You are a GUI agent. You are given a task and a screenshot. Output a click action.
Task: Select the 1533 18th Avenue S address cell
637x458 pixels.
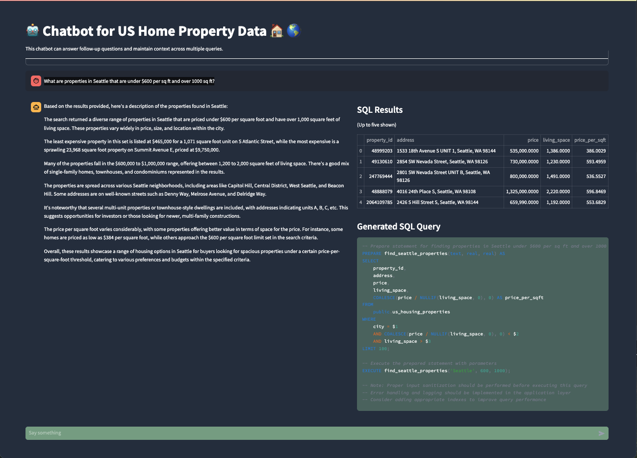tap(446, 151)
